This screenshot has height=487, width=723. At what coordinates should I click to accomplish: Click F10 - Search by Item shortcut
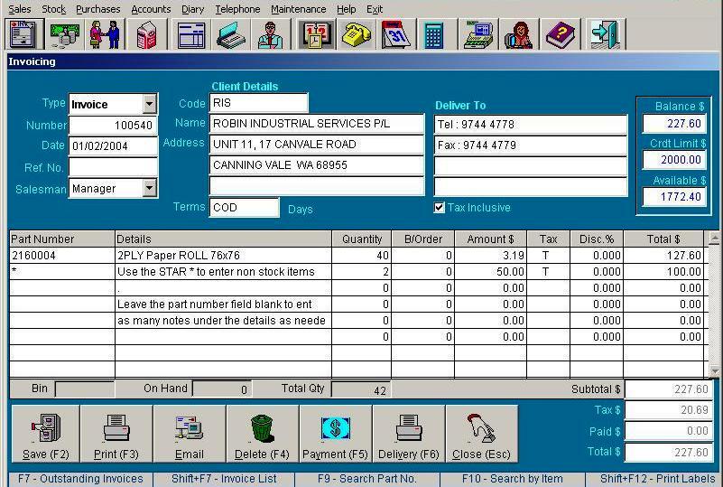(513, 479)
